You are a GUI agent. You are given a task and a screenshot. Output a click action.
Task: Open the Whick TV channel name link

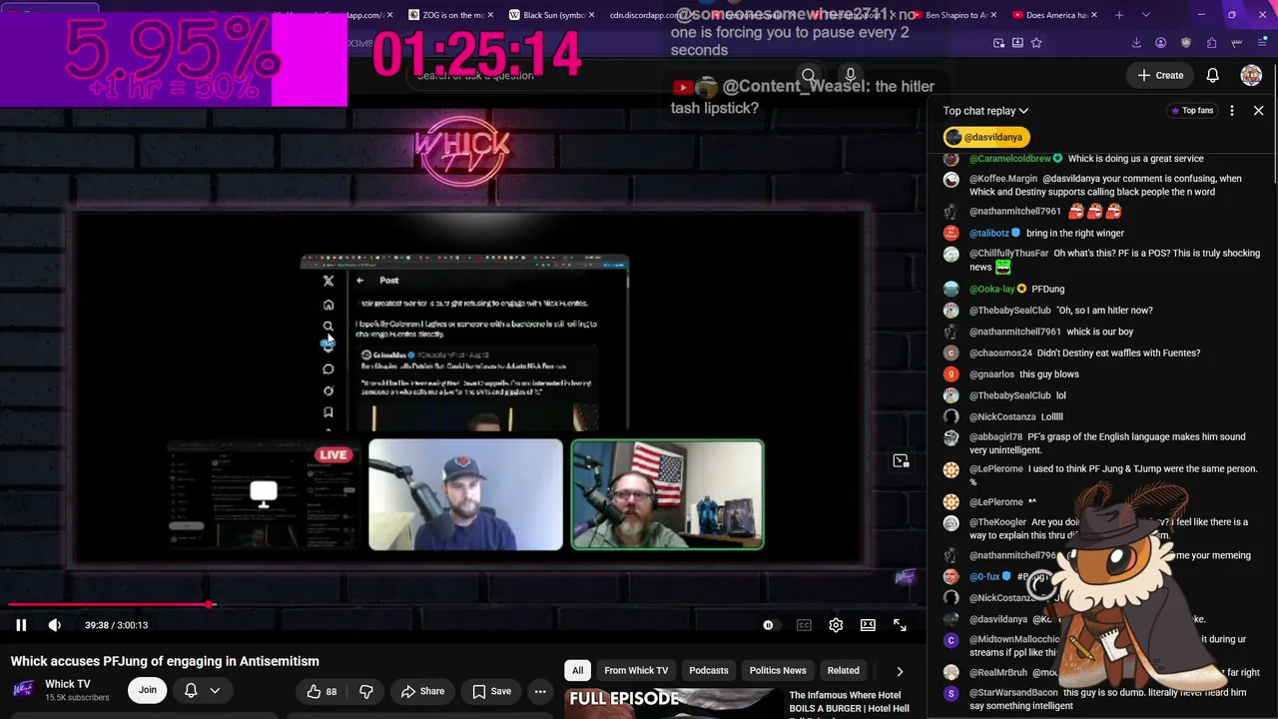pyautogui.click(x=67, y=684)
